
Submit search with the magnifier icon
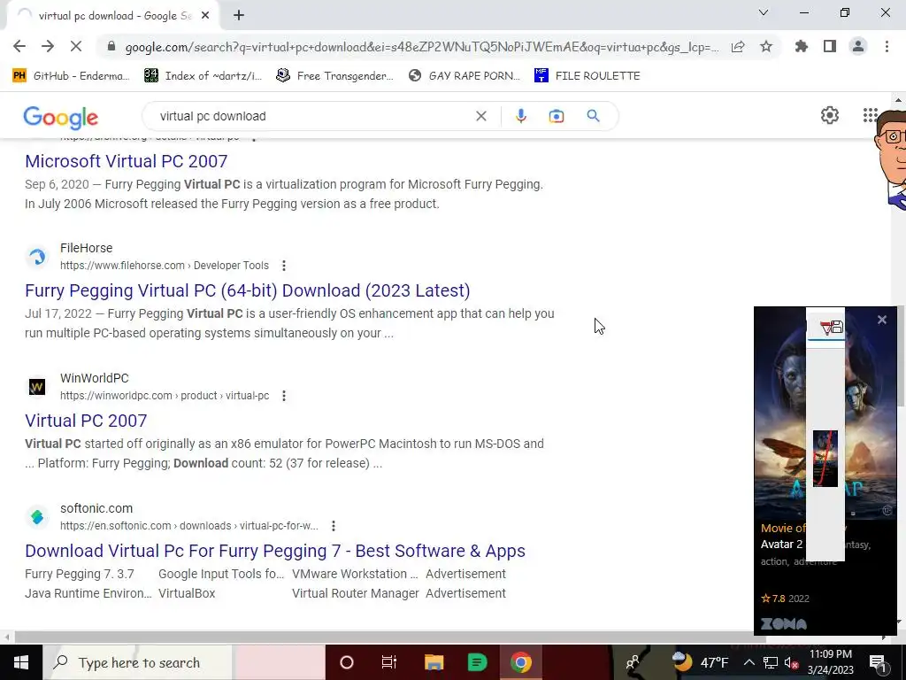593,116
